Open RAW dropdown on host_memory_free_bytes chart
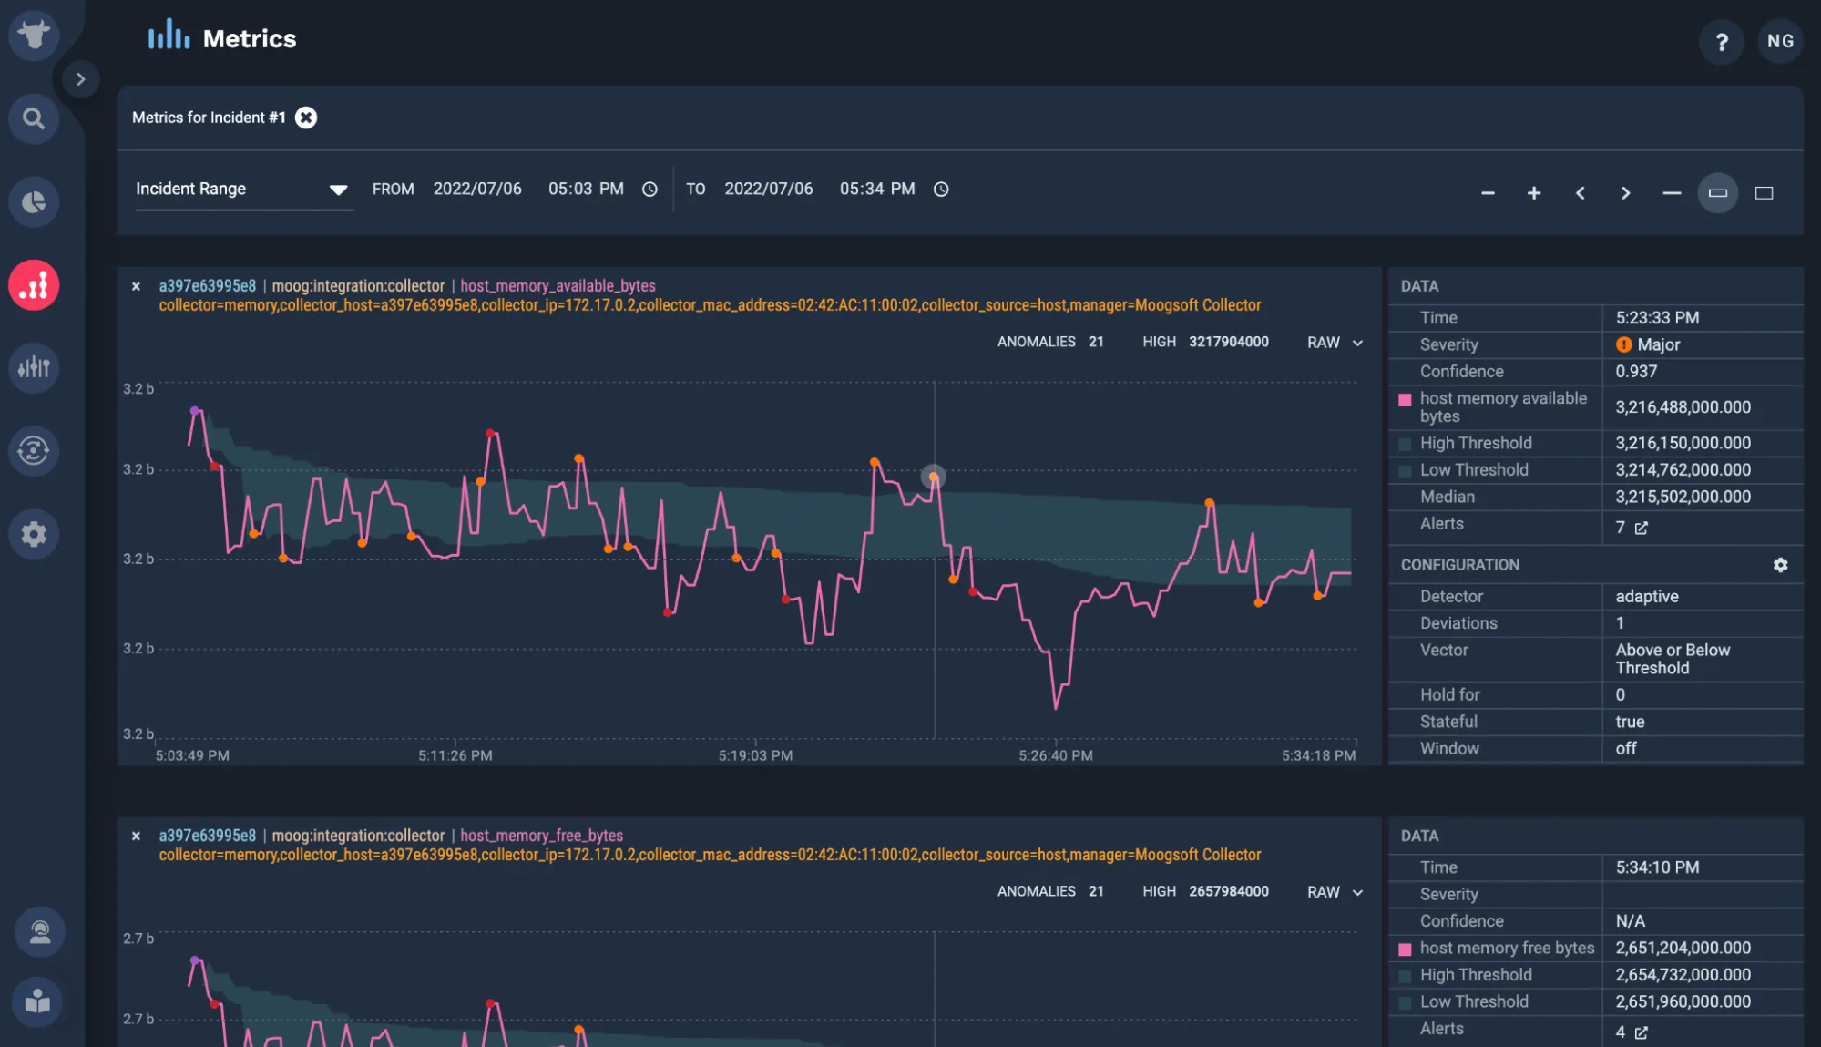Screen dimensions: 1821x1047 (1335, 892)
